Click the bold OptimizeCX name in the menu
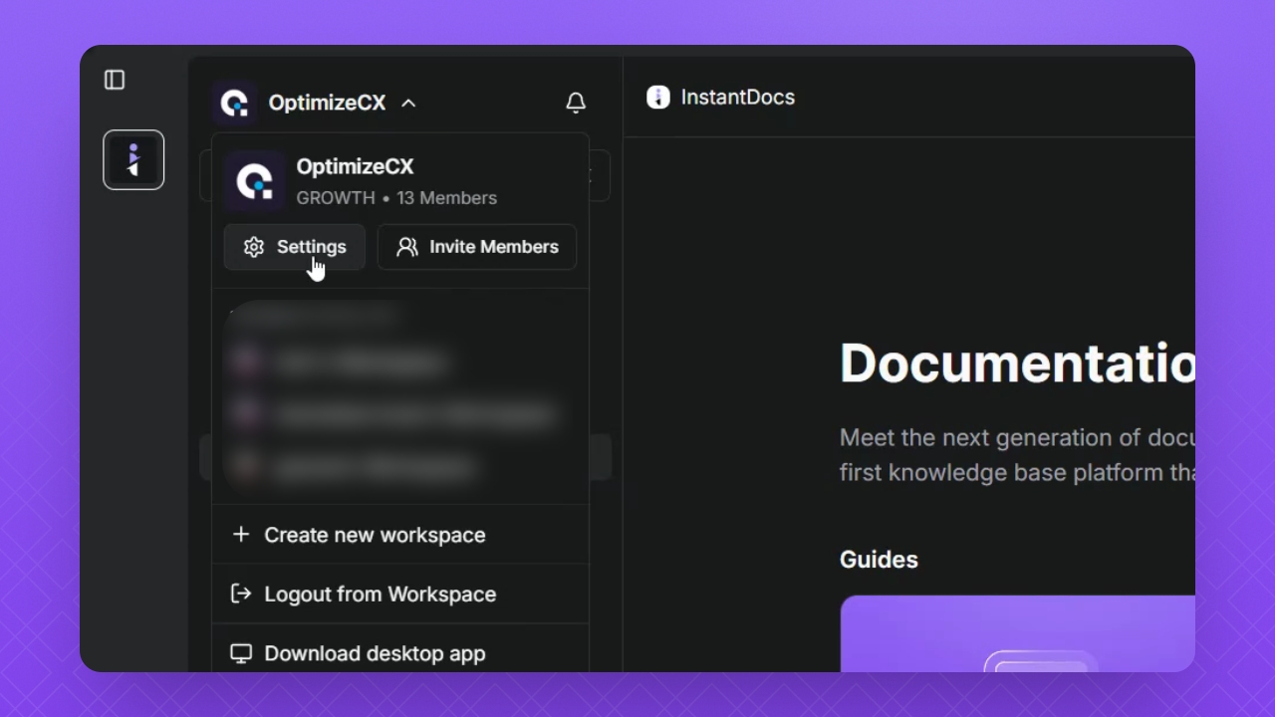 pyautogui.click(x=355, y=166)
